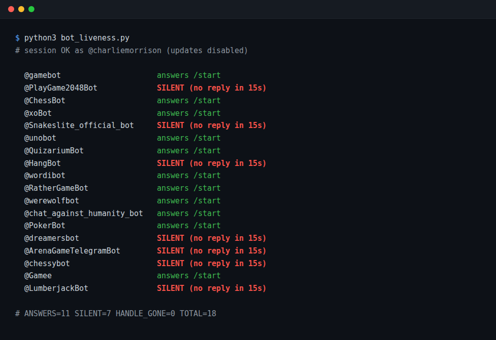The image size is (496, 340).
Task: Select the @werewolfbot handle
Action: coord(52,201)
